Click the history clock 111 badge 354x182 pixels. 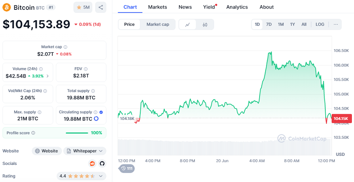coord(127,168)
